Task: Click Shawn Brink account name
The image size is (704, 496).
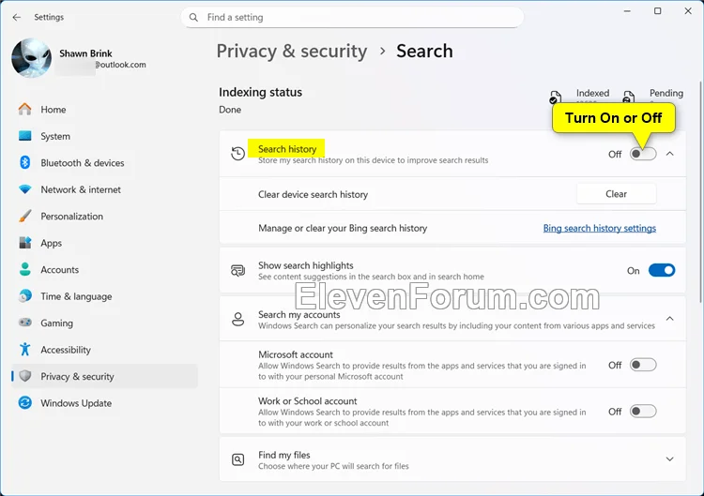Action: point(85,53)
